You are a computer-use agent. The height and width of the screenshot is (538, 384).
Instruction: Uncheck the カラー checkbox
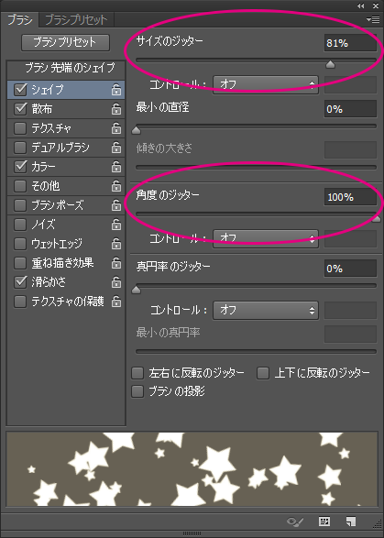pos(20,167)
